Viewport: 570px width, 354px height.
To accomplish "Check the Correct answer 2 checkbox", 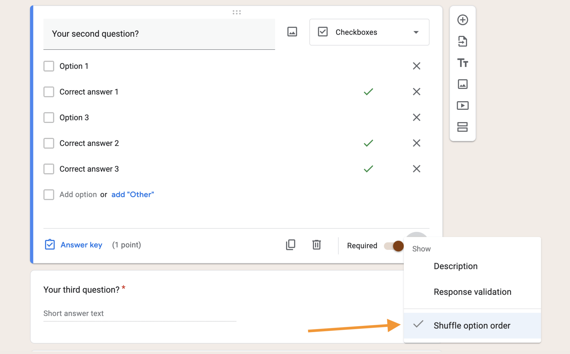I will tap(49, 143).
